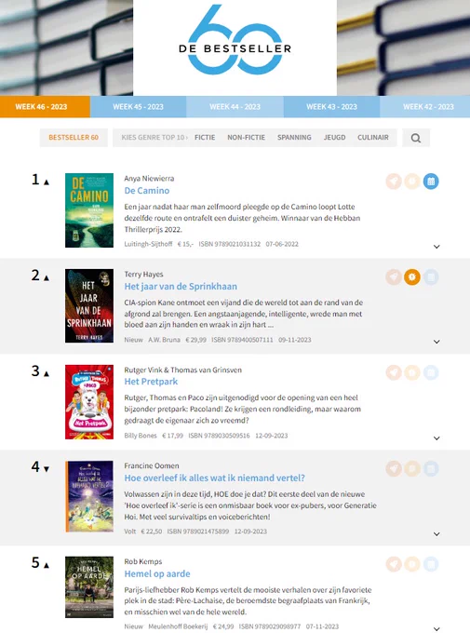The height and width of the screenshot is (633, 470).
Task: Click the red Het Pretpark book cover
Action: (89, 402)
